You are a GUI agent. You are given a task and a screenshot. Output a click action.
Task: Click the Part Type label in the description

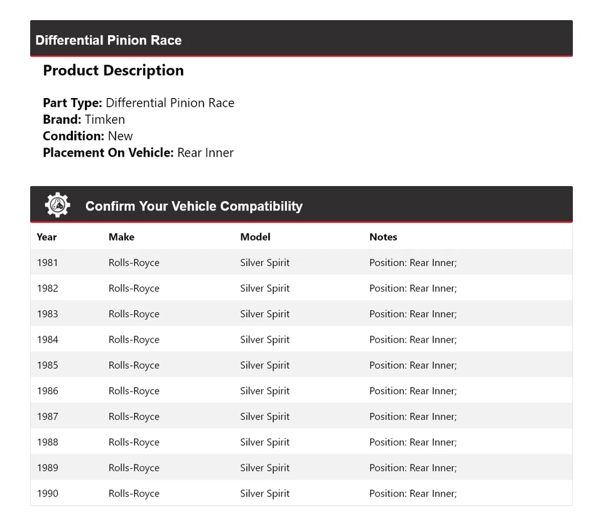[x=72, y=103]
